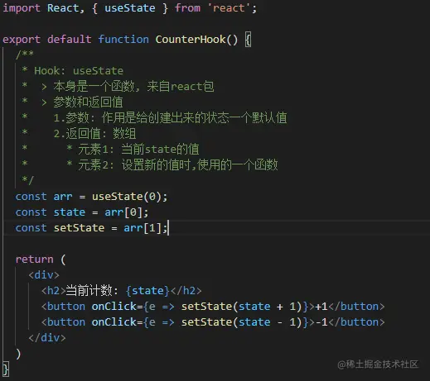Image resolution: width=430 pixels, height=381 pixels.
Task: Click the closing </div> tag
Action: coord(47,338)
